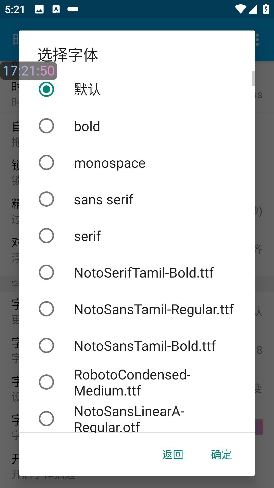Screen dimensions: 274x488
Task: Confirm with the 确定 button
Action: 221,454
